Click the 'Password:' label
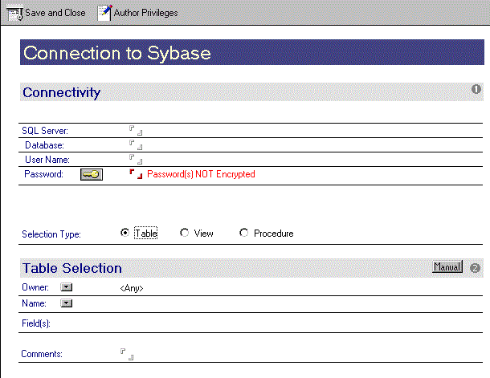The image size is (490, 378). 43,174
